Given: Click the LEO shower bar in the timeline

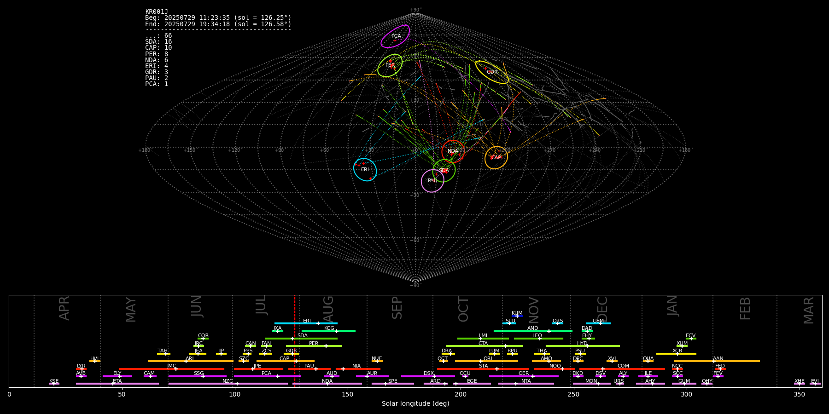Looking at the screenshot, I should click(538, 339).
